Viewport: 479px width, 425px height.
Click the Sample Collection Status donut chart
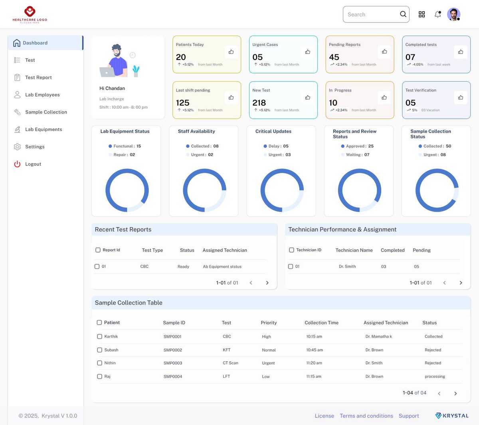pyautogui.click(x=437, y=190)
